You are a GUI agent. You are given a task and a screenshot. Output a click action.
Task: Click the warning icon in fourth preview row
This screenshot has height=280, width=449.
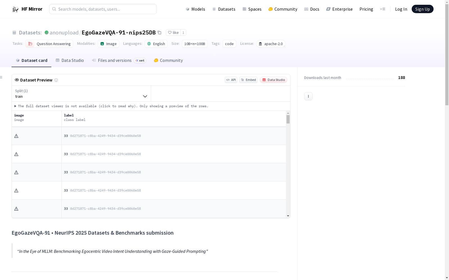(x=16, y=191)
